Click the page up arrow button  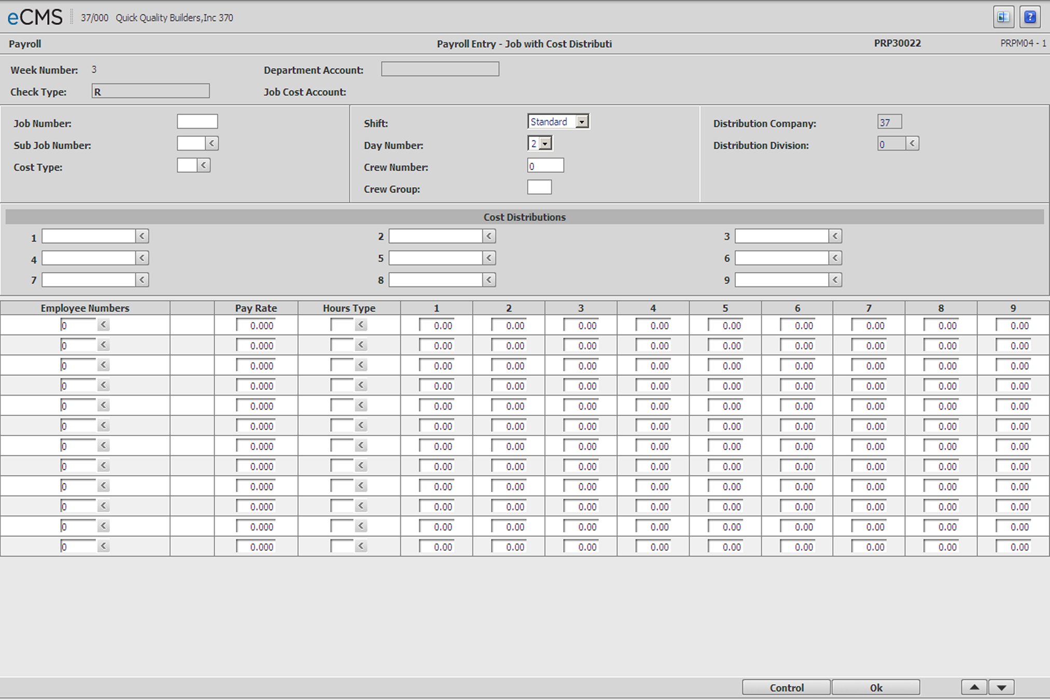click(974, 688)
